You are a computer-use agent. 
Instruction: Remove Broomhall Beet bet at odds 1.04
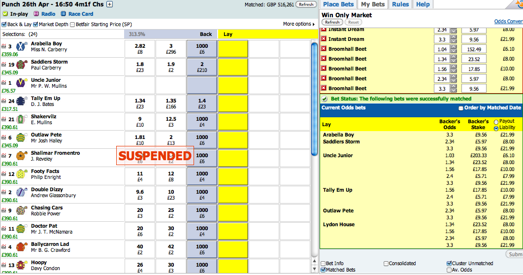(x=324, y=49)
